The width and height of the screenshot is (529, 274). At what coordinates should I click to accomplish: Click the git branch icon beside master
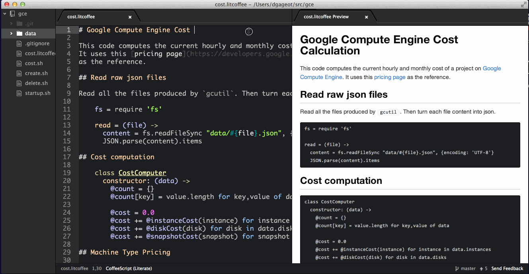point(457,268)
